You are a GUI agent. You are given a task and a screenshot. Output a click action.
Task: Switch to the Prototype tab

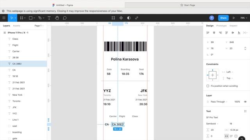[221, 26]
